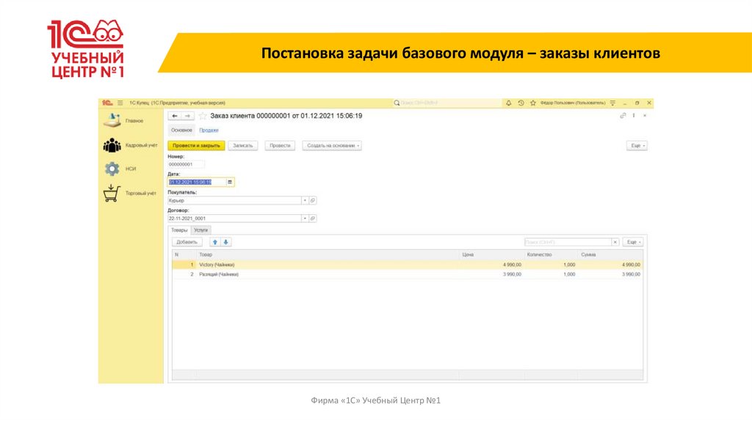Move selected row down
The width and height of the screenshot is (752, 421).
(226, 242)
